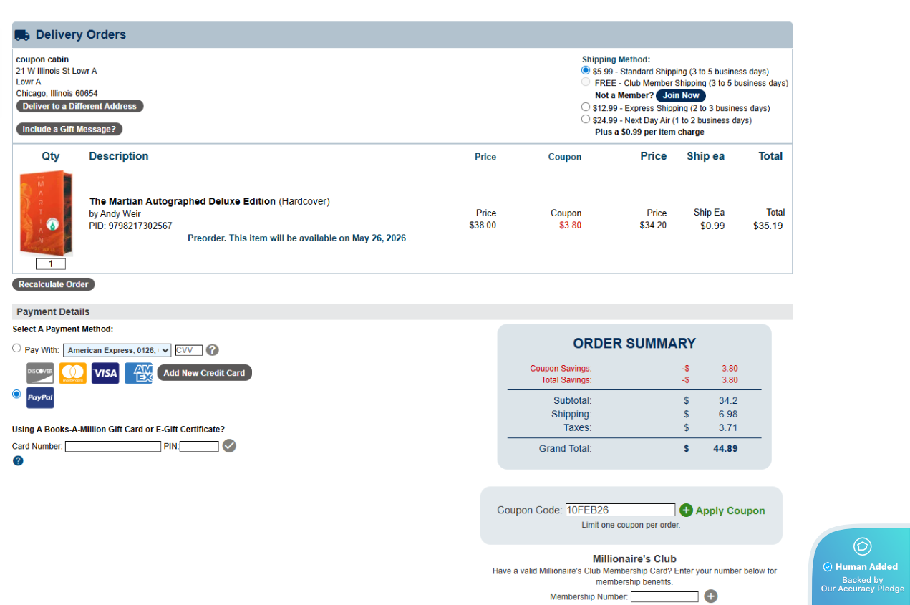Click the Mastercard logo icon
This screenshot has width=910, height=605.
pyautogui.click(x=73, y=373)
